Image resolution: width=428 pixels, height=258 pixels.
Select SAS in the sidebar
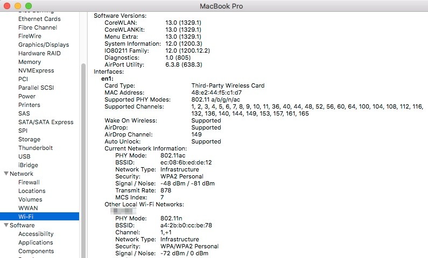(x=24, y=113)
